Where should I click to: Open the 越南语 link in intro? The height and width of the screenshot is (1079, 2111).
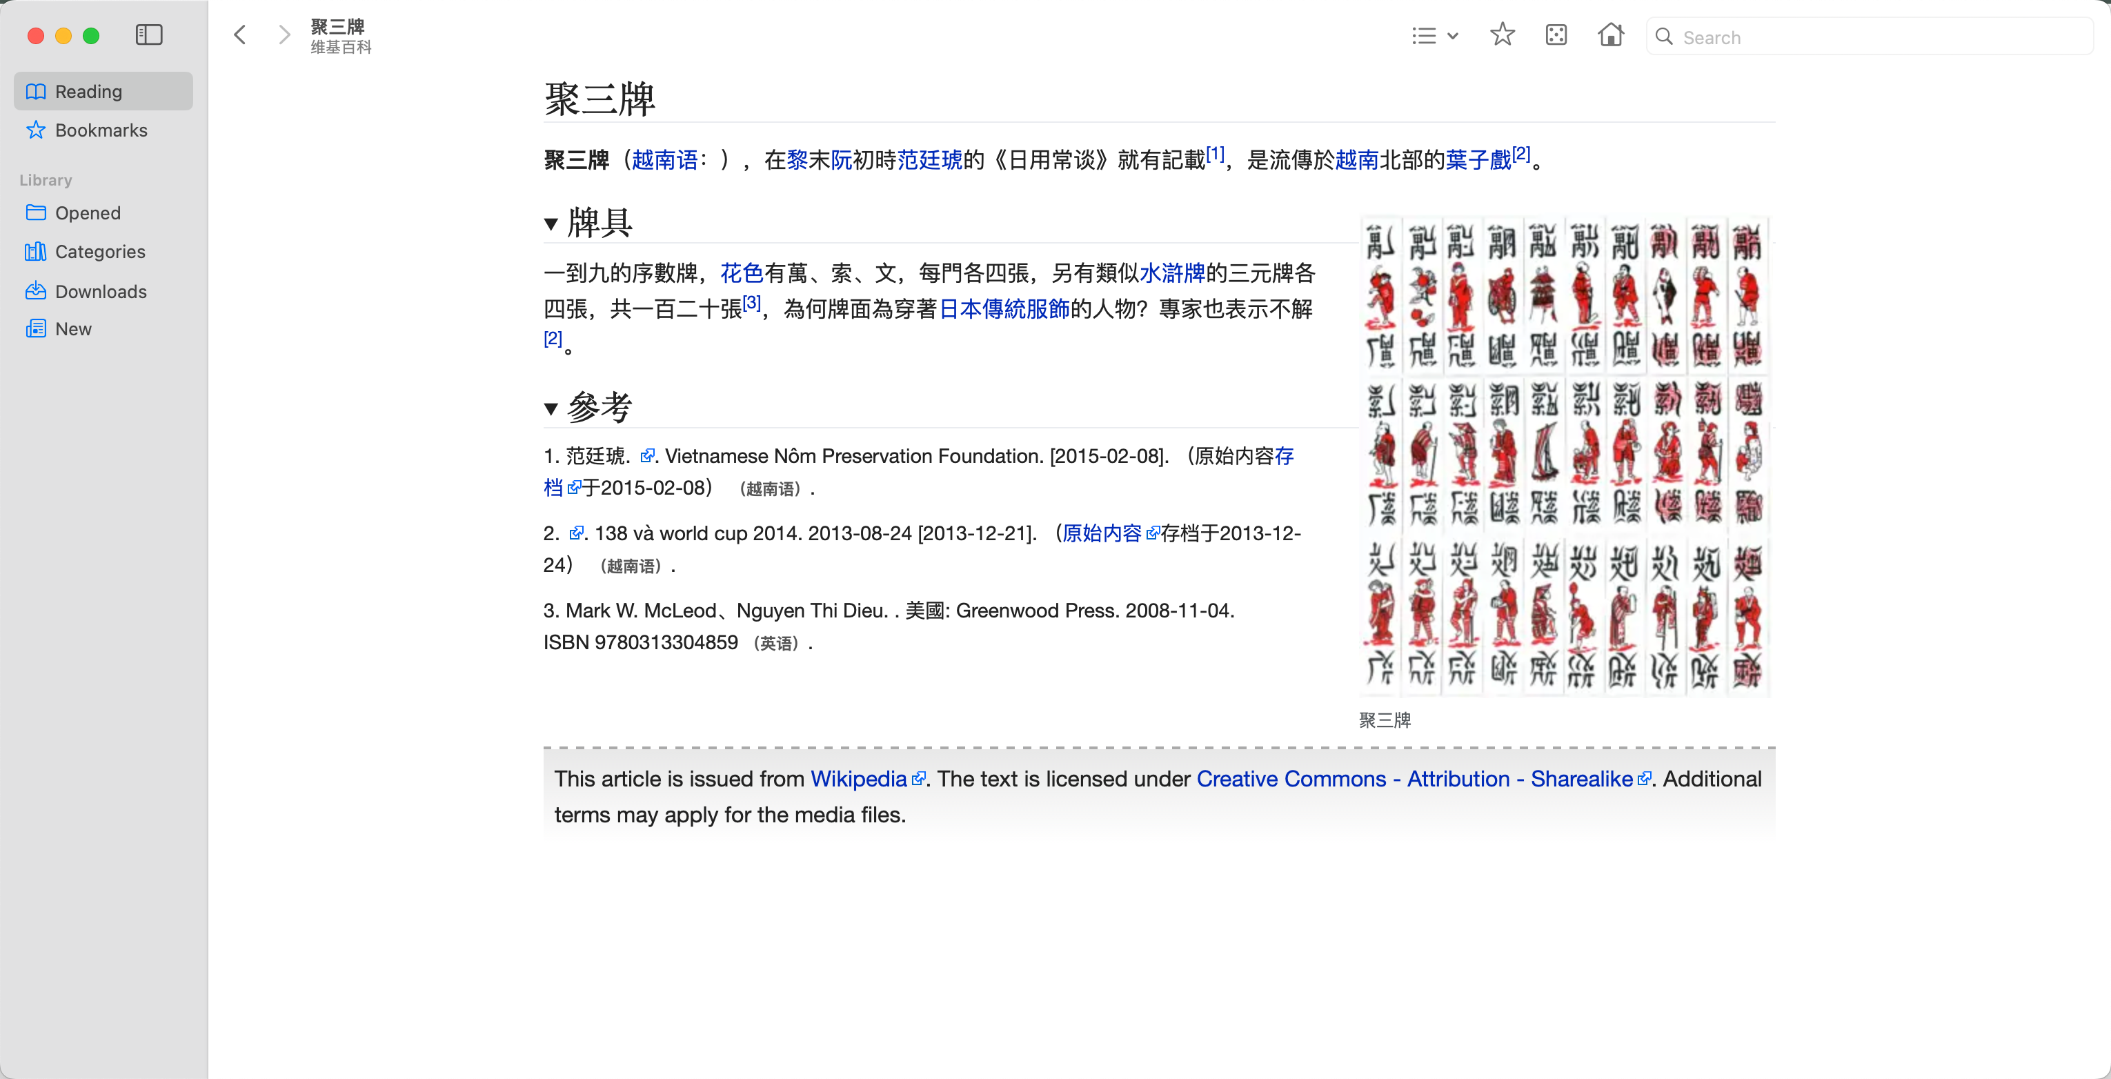[x=664, y=160]
